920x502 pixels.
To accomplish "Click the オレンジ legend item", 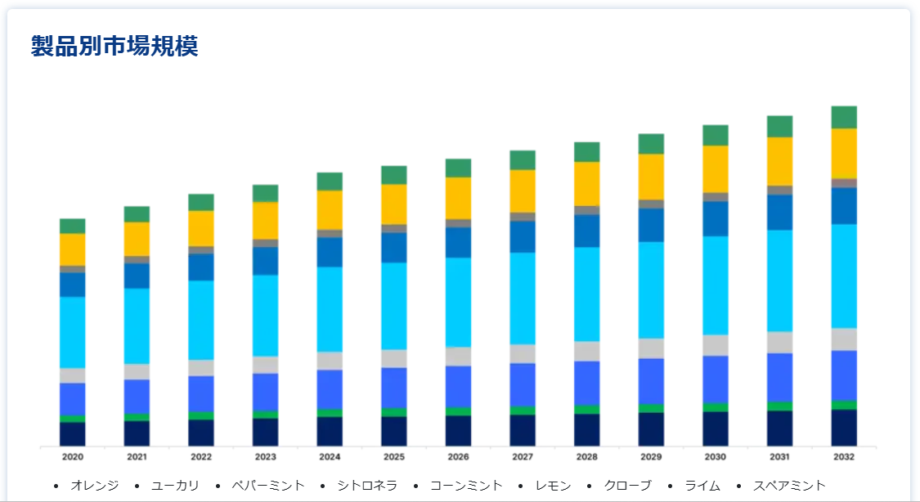I will click(x=94, y=486).
